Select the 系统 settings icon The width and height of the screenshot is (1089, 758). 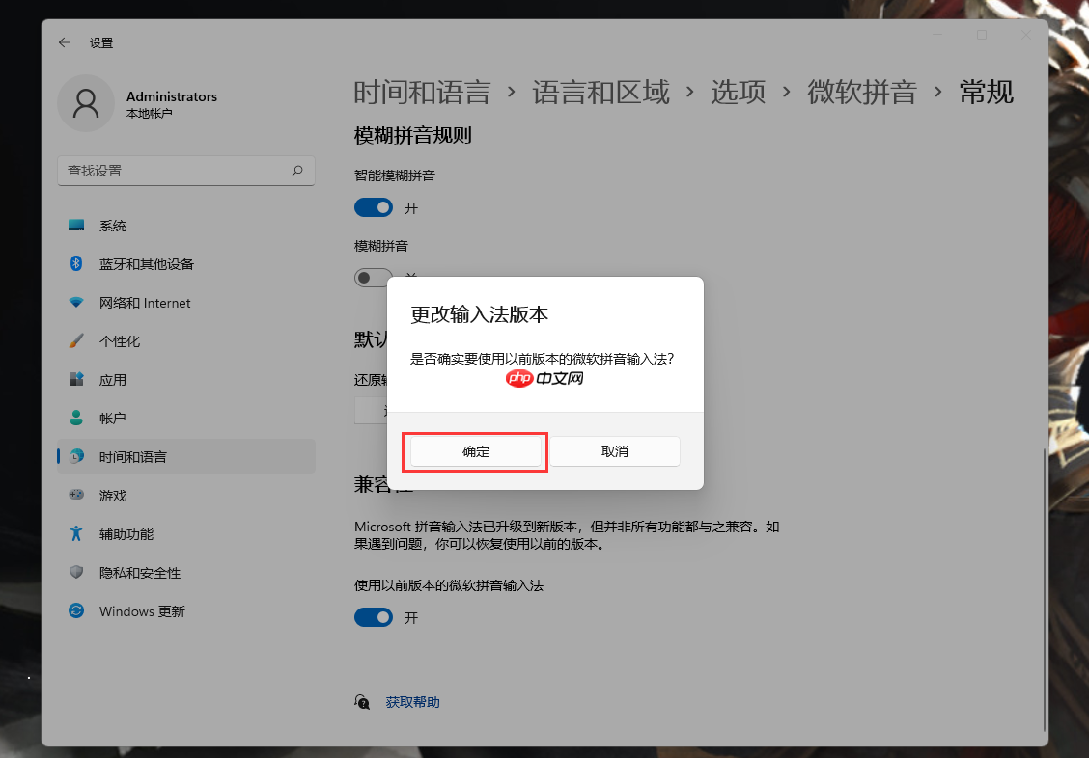(x=77, y=226)
